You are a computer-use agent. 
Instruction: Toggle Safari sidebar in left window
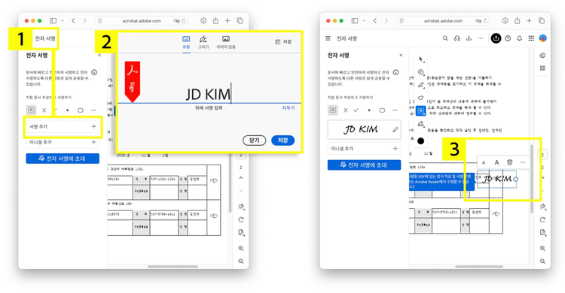pyautogui.click(x=53, y=21)
